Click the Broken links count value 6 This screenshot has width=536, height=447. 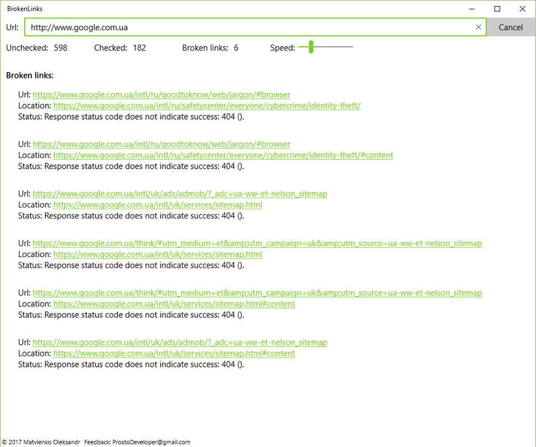[236, 48]
